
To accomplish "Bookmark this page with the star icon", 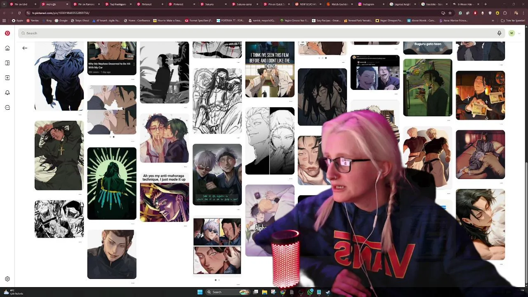I will (x=450, y=13).
